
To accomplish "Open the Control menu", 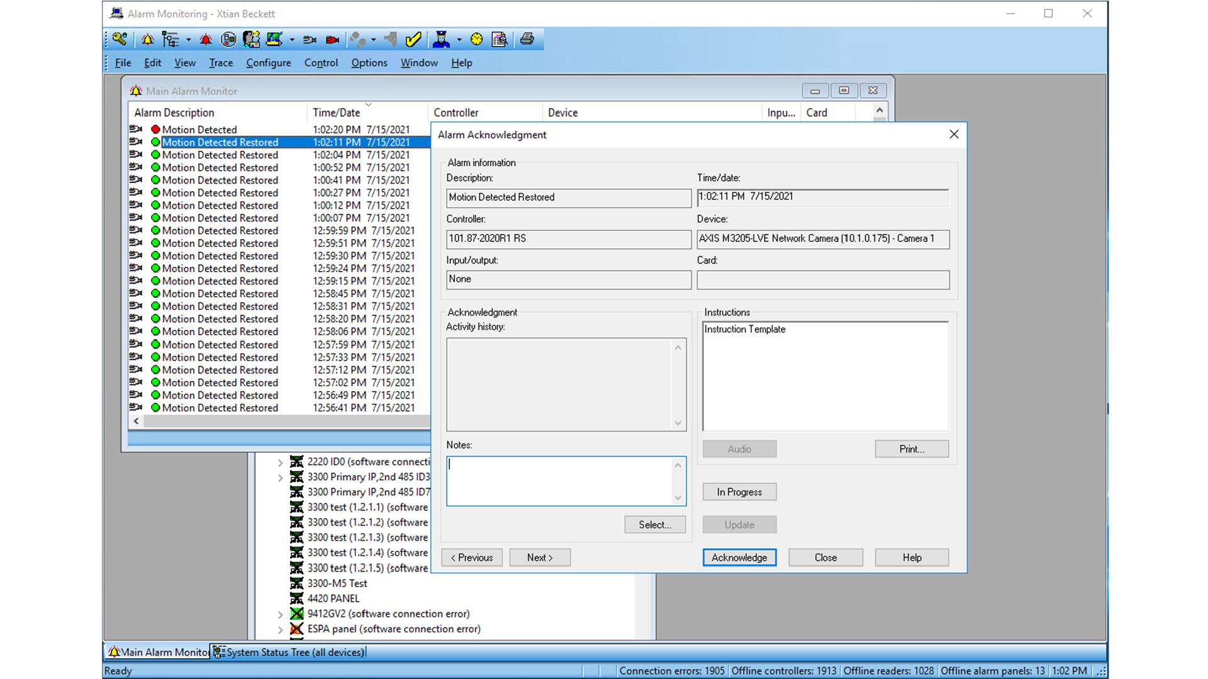I will (321, 63).
